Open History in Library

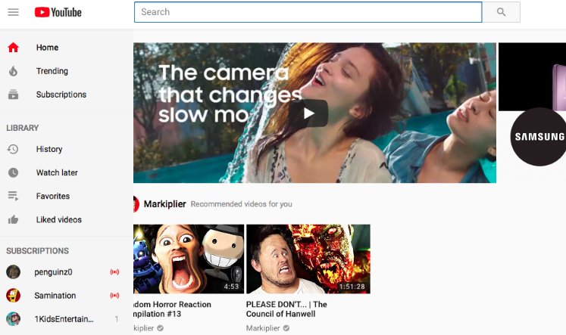49,149
